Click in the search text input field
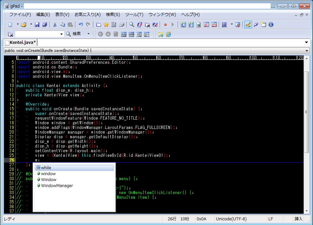Screen dimensions: 313x225 tap(37, 34)
